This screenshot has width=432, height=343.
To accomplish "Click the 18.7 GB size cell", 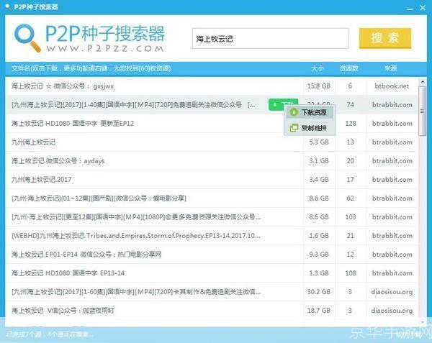I will tap(319, 311).
